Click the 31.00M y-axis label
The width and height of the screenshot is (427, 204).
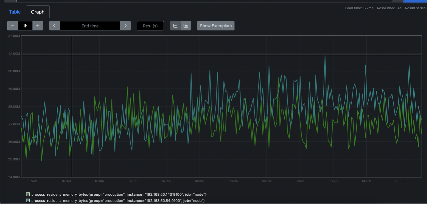point(14,54)
